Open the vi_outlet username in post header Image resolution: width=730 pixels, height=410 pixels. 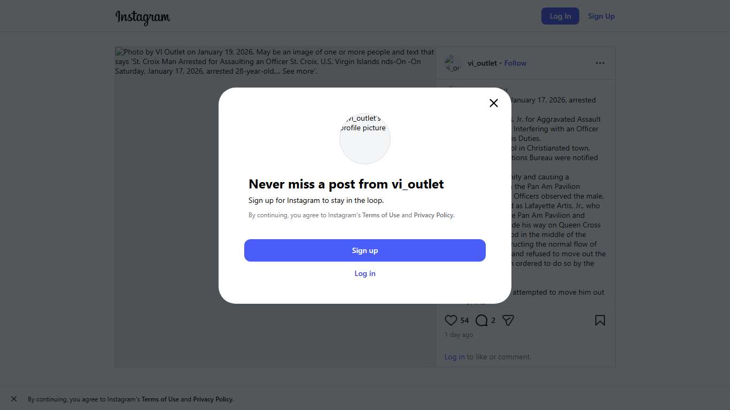pos(482,63)
